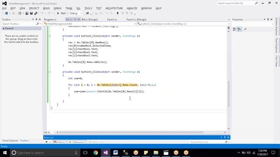
Task: Switch to the Program.cs tab
Action: click(x=50, y=20)
